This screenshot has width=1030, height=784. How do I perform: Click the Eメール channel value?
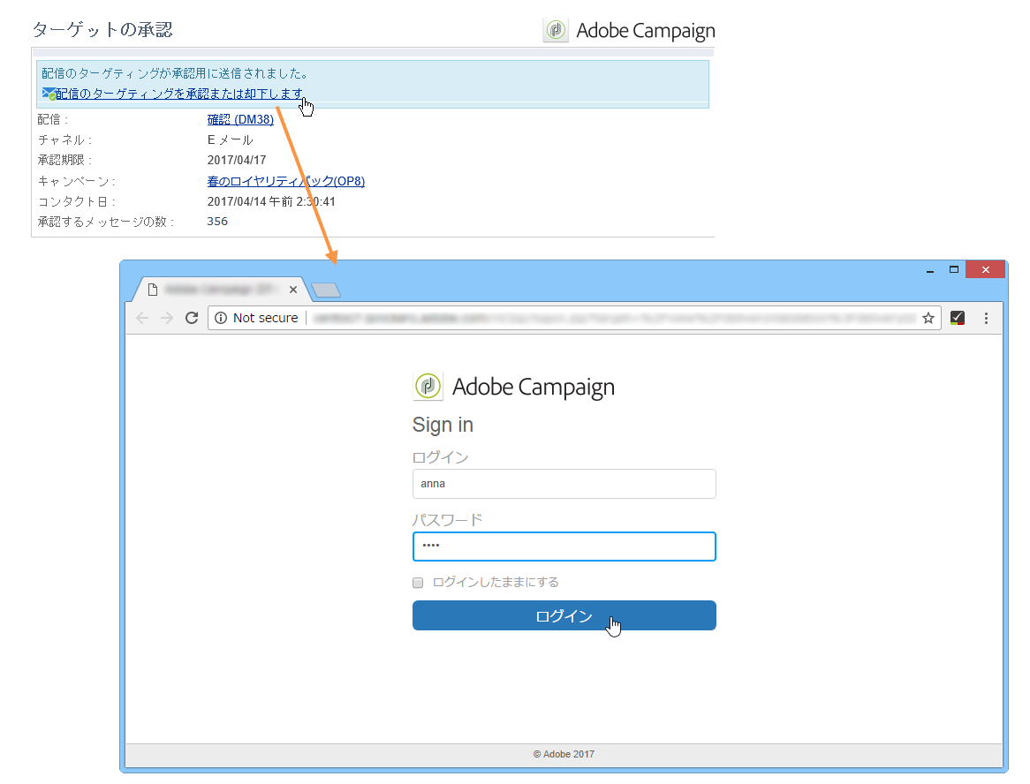pos(230,139)
